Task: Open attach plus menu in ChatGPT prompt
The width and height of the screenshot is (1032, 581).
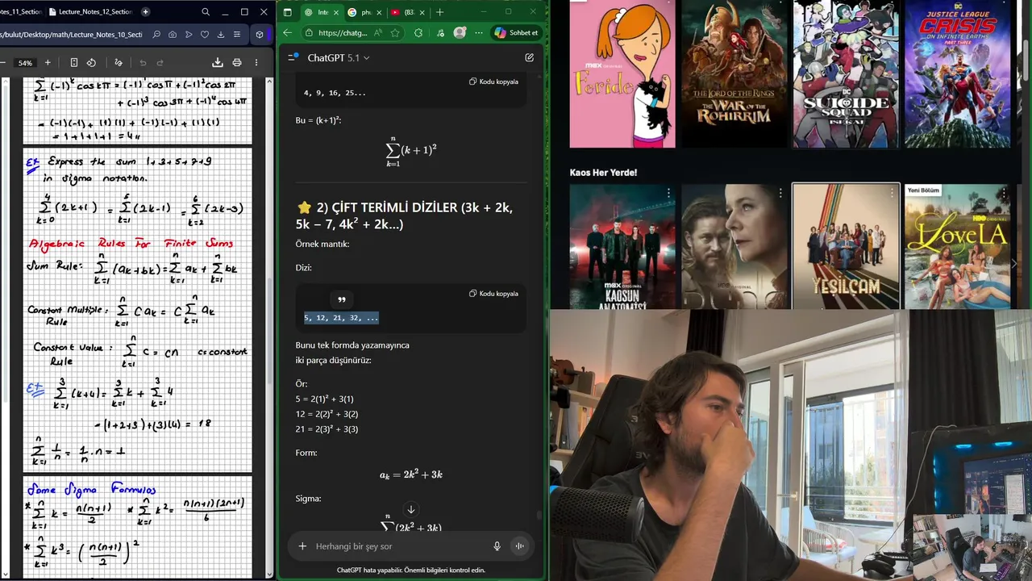Action: click(x=302, y=546)
